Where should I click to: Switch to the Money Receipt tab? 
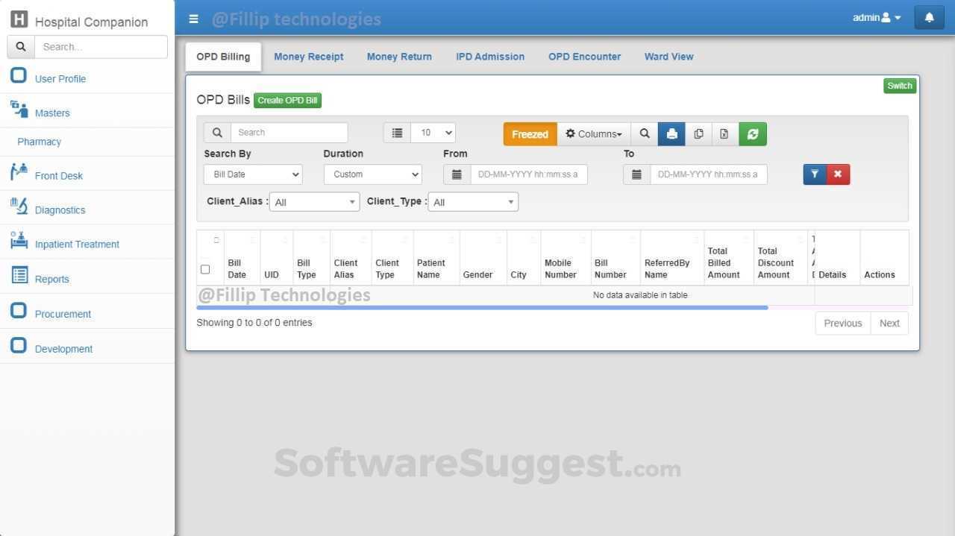tap(308, 56)
